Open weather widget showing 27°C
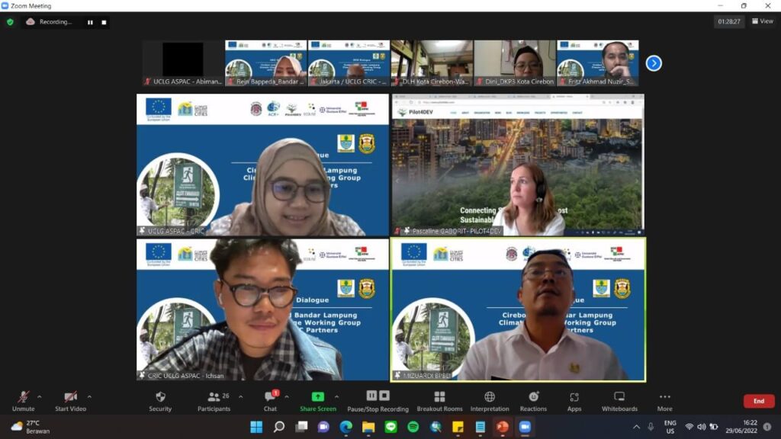 (x=31, y=427)
